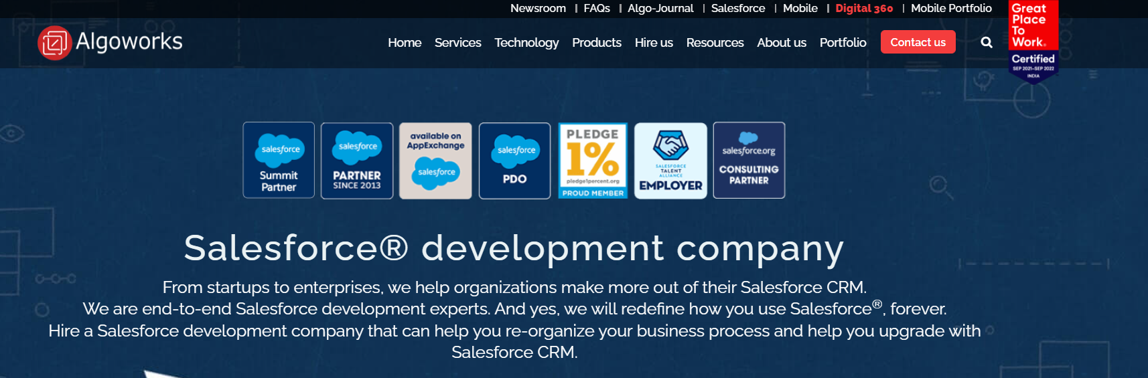Image resolution: width=1148 pixels, height=378 pixels.
Task: Open the Resources menu
Action: click(715, 43)
